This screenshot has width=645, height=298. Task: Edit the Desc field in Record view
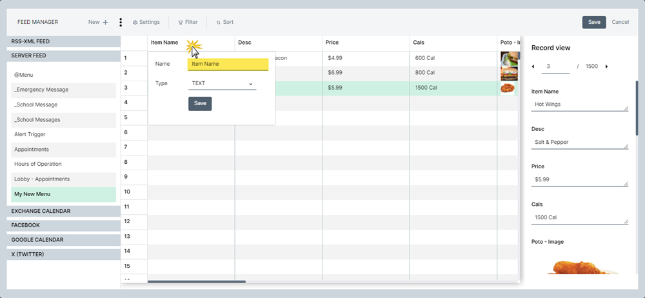pos(580,143)
